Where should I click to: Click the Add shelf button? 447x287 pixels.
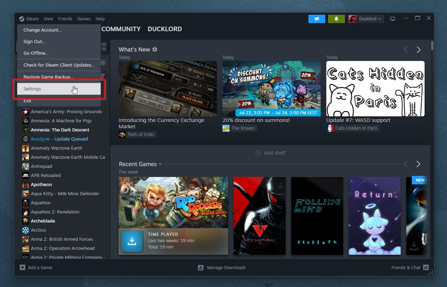[270, 153]
